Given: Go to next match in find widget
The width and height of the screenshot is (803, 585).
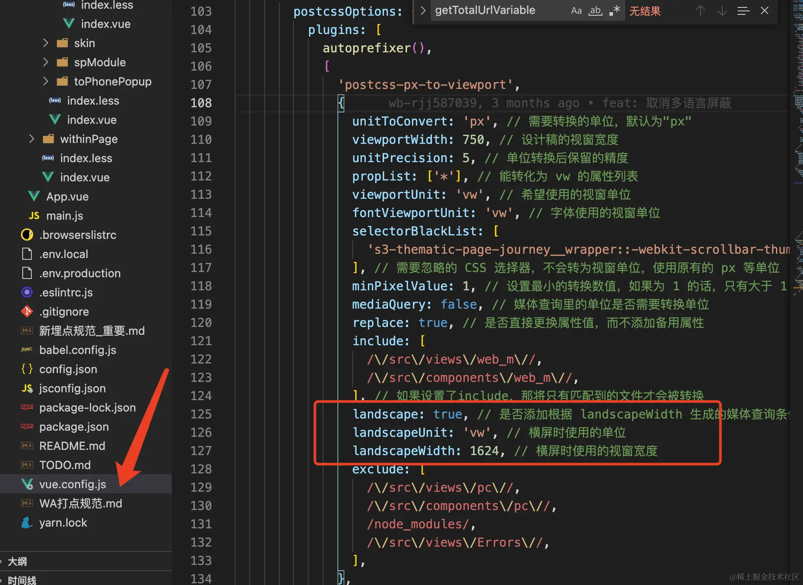Looking at the screenshot, I should [722, 11].
